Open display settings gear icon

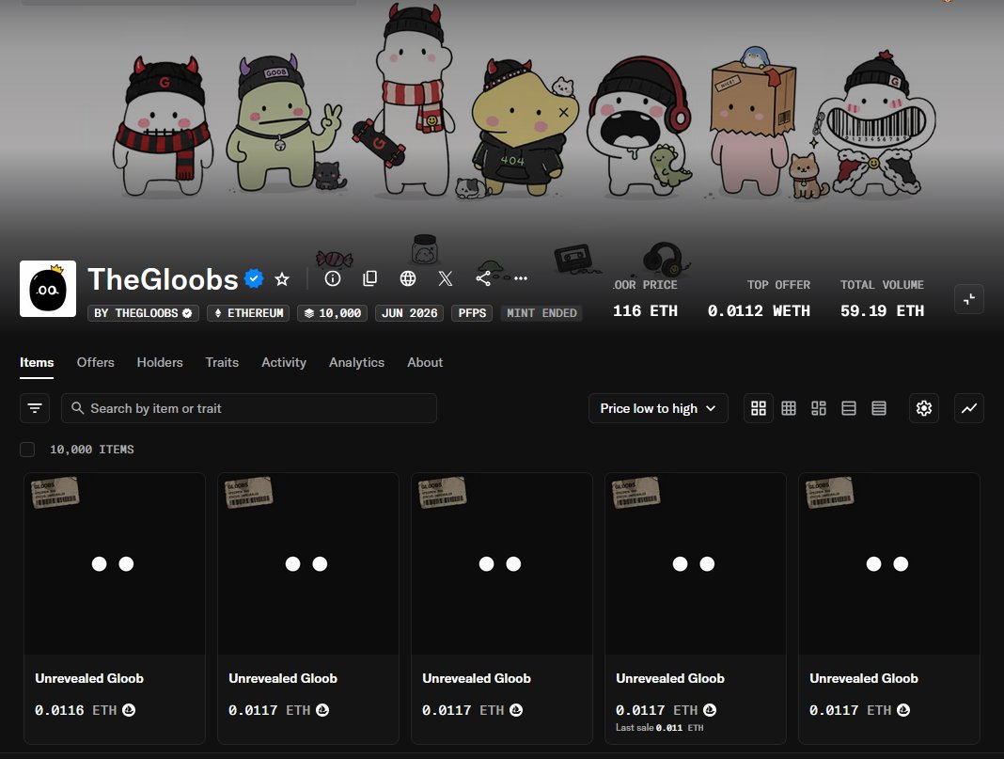924,408
